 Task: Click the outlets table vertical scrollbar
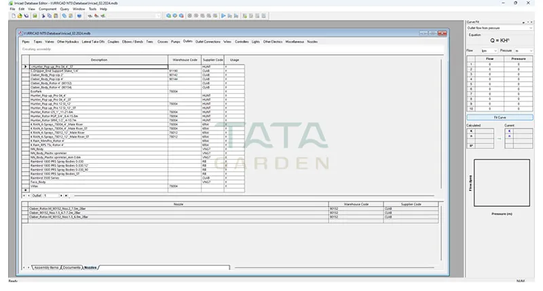click(441, 124)
